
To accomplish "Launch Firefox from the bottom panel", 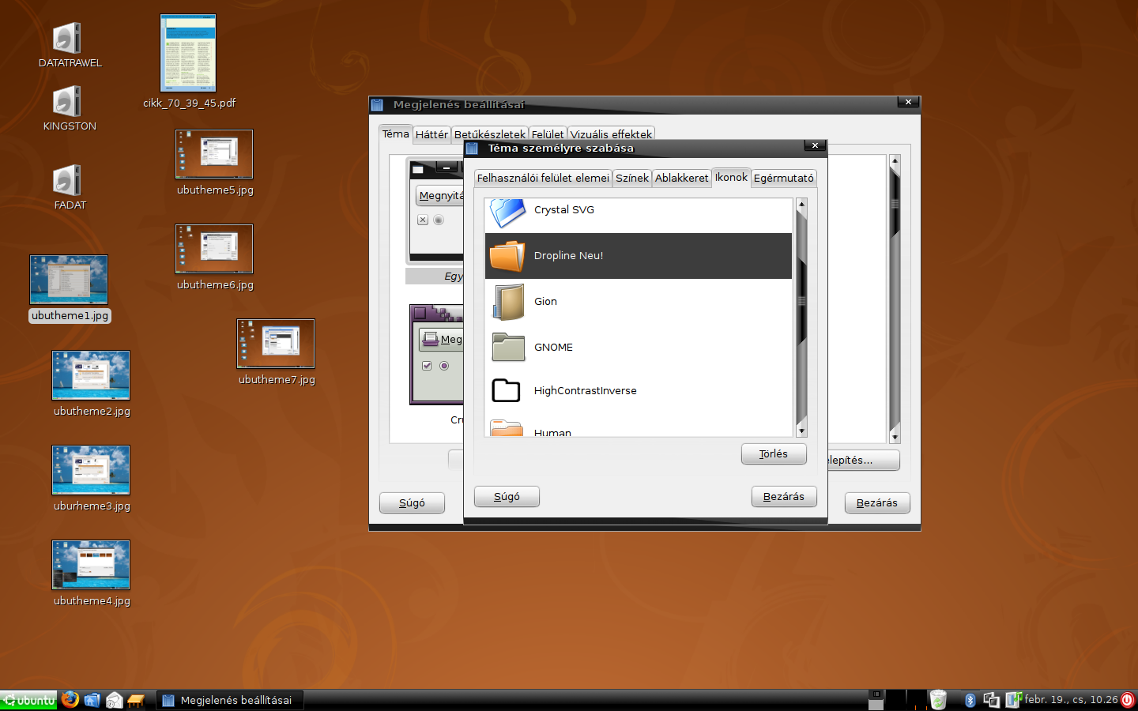I will point(70,699).
